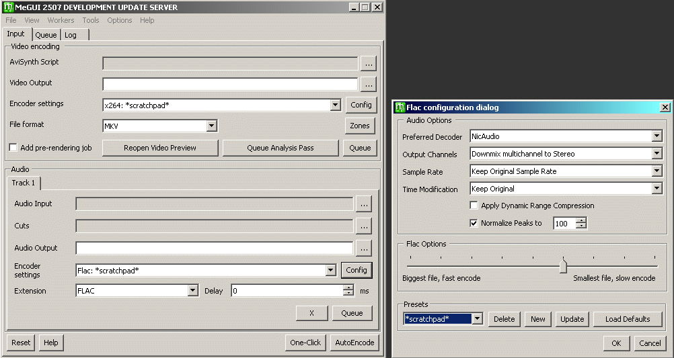674x358 pixels.
Task: Delete the selected Flac preset
Action: [x=504, y=319]
